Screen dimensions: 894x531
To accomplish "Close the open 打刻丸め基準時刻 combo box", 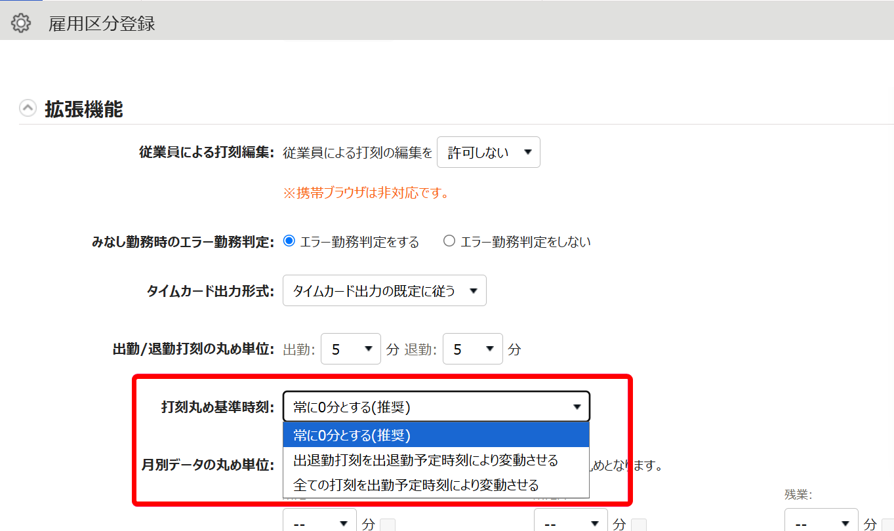I will click(436, 406).
